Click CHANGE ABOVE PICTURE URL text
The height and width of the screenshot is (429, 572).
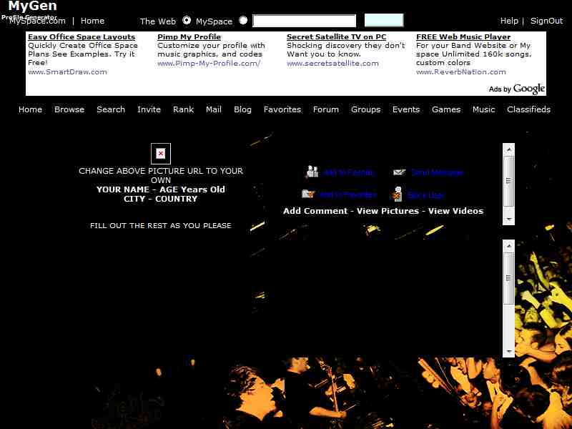tap(161, 175)
